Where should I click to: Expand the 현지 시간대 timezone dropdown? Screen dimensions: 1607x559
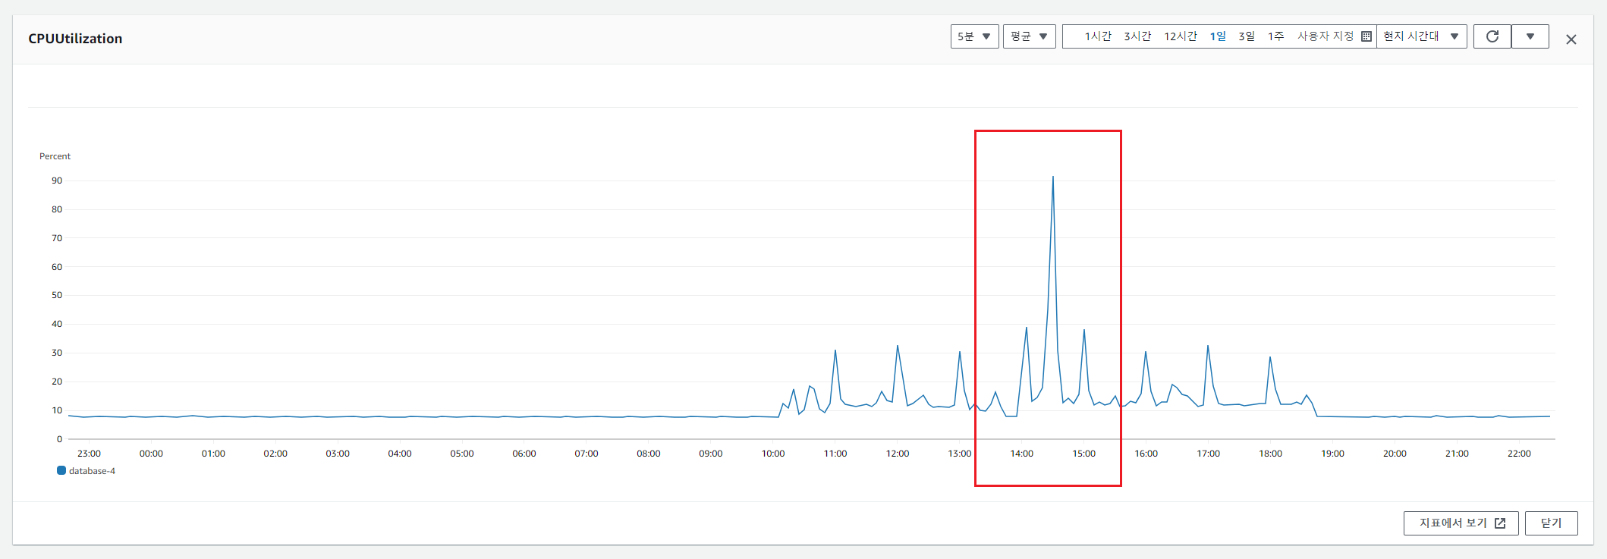1420,36
